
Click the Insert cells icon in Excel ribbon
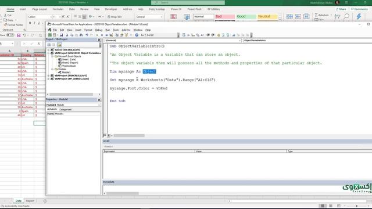click(289, 16)
